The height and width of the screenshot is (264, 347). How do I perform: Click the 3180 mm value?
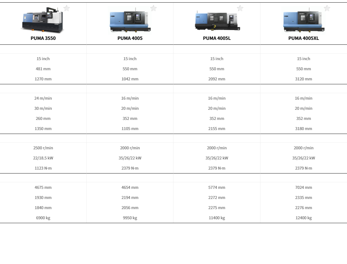(304, 129)
